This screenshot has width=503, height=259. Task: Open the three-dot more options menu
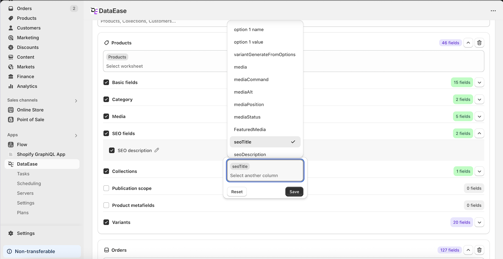[493, 11]
